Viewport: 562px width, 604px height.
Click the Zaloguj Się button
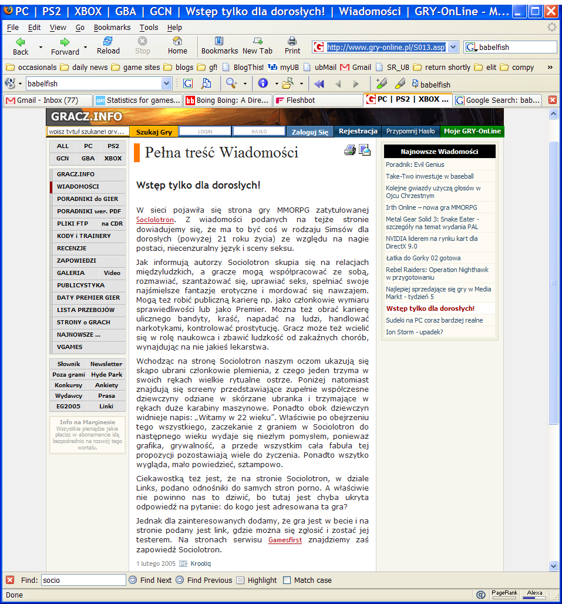310,132
